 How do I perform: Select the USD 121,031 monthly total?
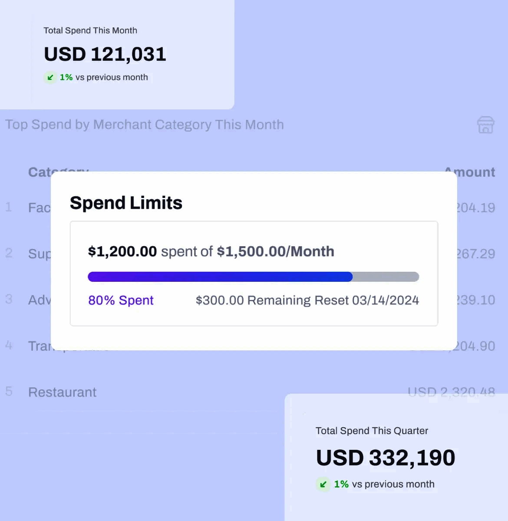(x=105, y=54)
